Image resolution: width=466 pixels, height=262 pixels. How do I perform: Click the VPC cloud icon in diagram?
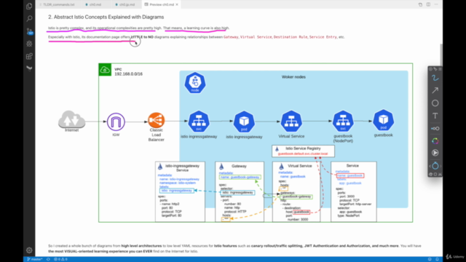coord(105,70)
